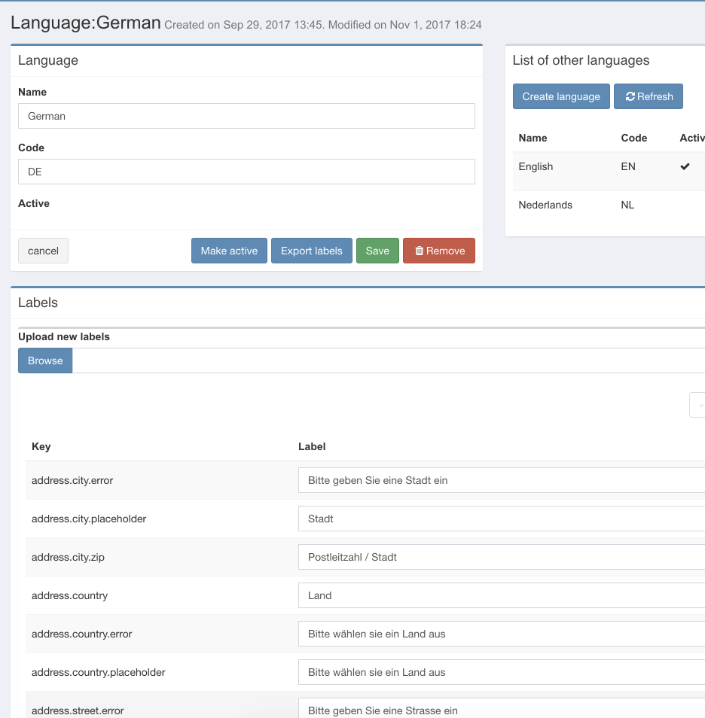Screen dimensions: 705x718
Task: Click the Name column header in the languages list
Action: (533, 138)
